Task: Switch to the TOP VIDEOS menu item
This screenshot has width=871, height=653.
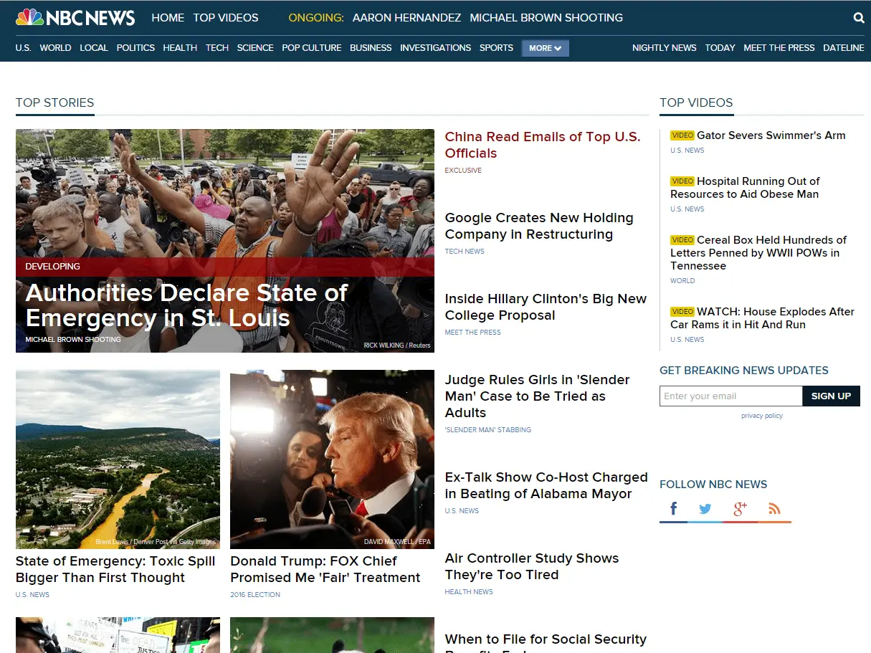Action: tap(226, 17)
